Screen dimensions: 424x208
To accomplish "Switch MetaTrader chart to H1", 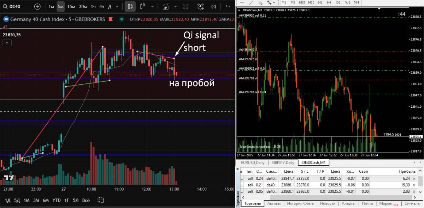I will click(320, 2).
